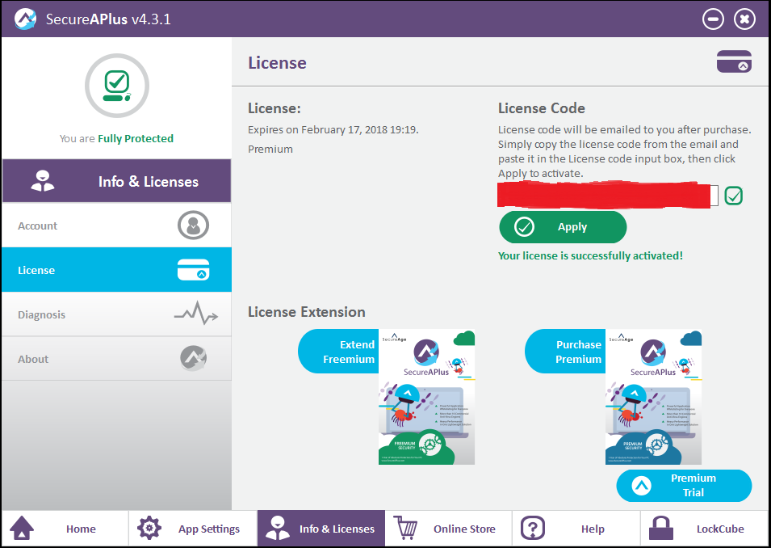The image size is (771, 548).
Task: Click the Freemium Security box art
Action: (426, 397)
